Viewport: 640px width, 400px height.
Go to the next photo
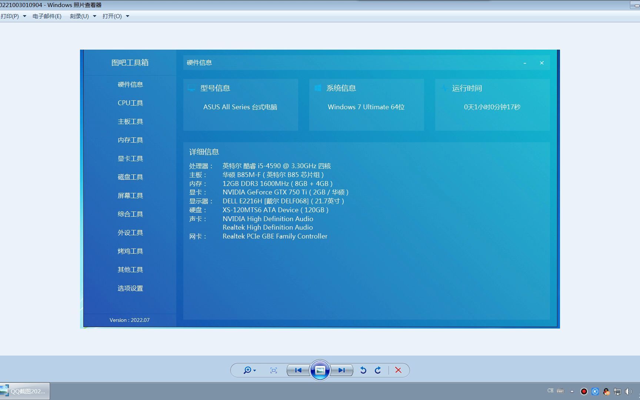(341, 370)
